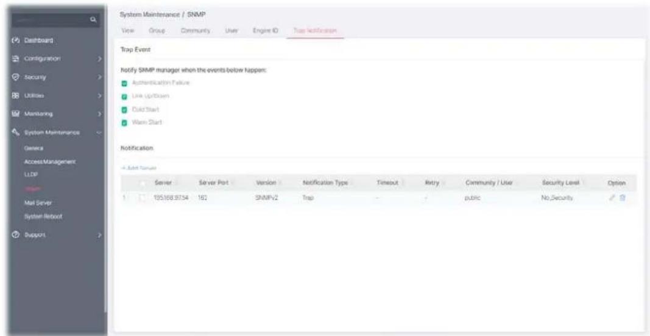The image size is (650, 336).
Task: Expand the Utilities menu chevron
Action: (x=99, y=95)
